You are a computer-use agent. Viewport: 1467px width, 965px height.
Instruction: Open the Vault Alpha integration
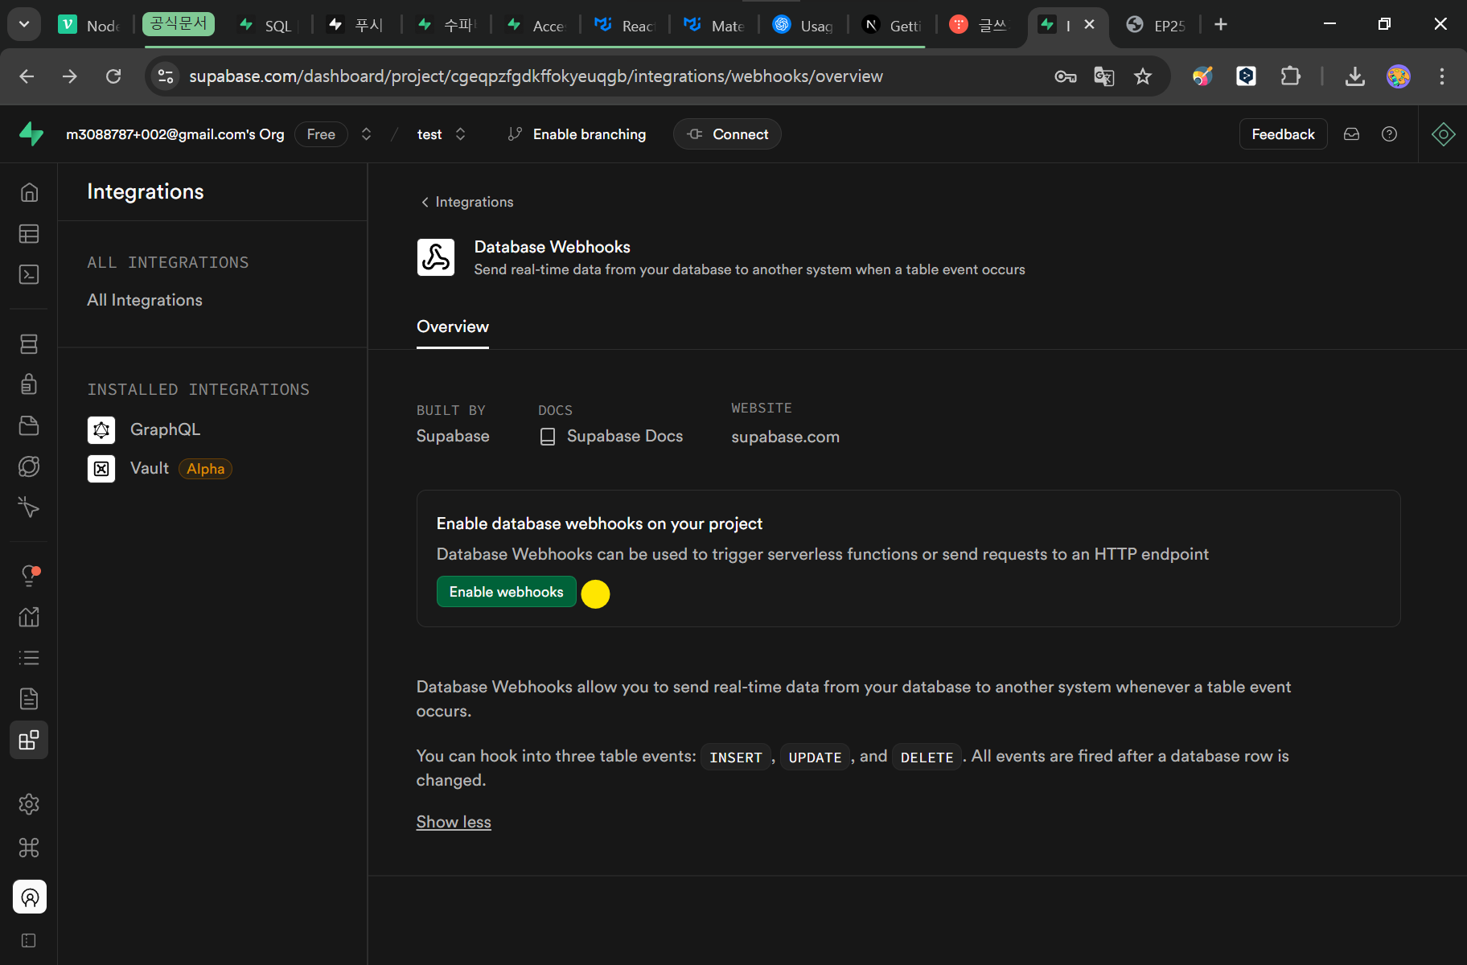(160, 469)
